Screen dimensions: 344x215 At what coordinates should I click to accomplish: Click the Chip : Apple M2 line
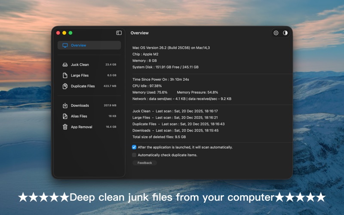coord(145,54)
